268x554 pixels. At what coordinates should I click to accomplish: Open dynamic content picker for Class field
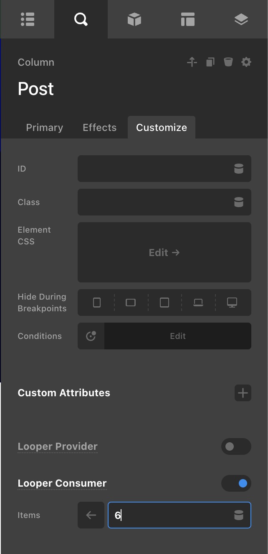click(239, 202)
